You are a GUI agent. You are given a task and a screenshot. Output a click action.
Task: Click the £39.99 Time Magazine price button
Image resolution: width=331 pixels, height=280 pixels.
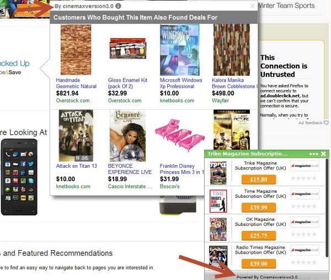pos(259,208)
